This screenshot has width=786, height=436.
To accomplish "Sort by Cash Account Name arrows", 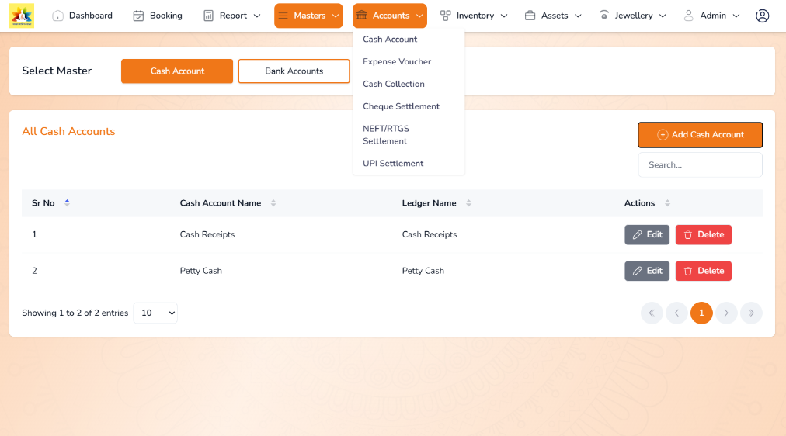I will click(273, 202).
